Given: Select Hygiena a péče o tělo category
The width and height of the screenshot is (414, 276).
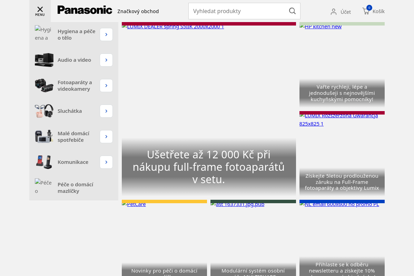Looking at the screenshot, I should [x=76, y=34].
